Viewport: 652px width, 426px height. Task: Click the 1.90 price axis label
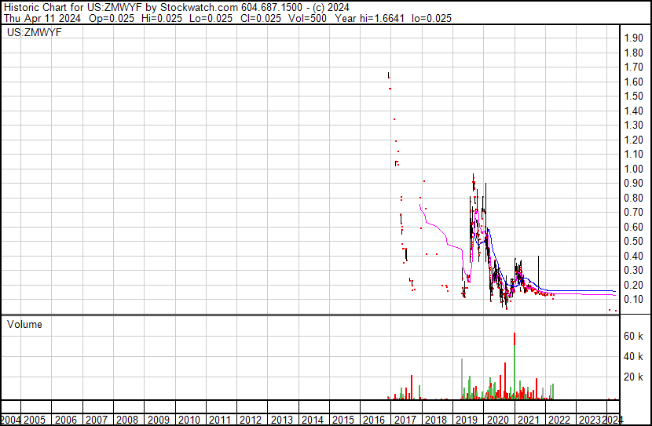(x=634, y=38)
